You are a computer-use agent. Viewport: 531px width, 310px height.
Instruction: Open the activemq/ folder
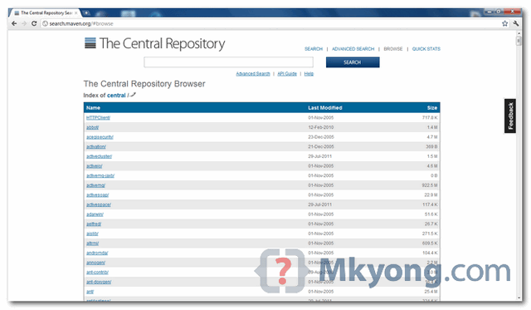[96, 185]
